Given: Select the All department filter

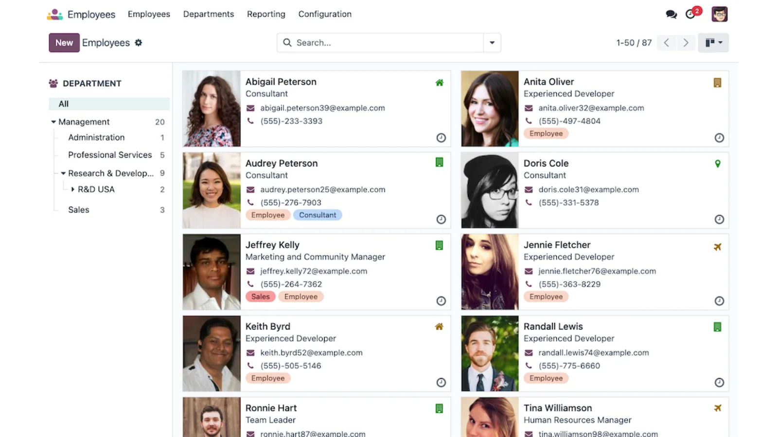Looking at the screenshot, I should [x=109, y=104].
